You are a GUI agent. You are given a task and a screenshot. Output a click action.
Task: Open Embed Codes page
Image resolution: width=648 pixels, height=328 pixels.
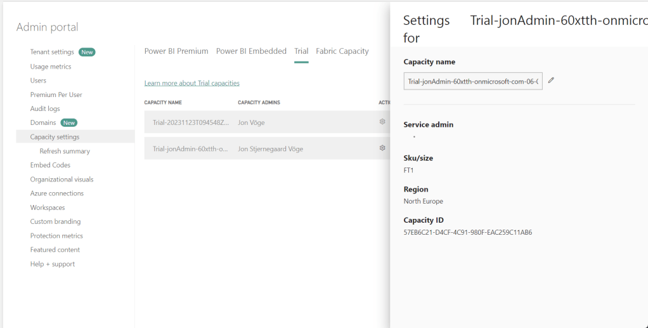tap(50, 165)
